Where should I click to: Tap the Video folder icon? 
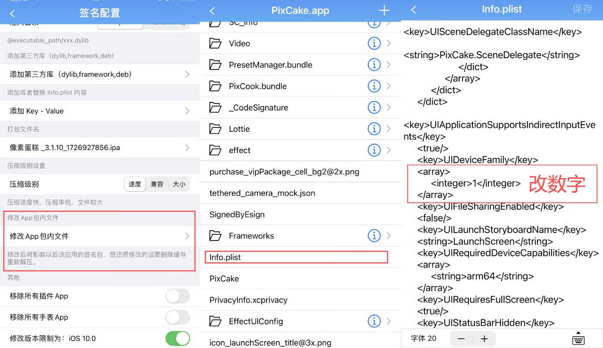[216, 43]
